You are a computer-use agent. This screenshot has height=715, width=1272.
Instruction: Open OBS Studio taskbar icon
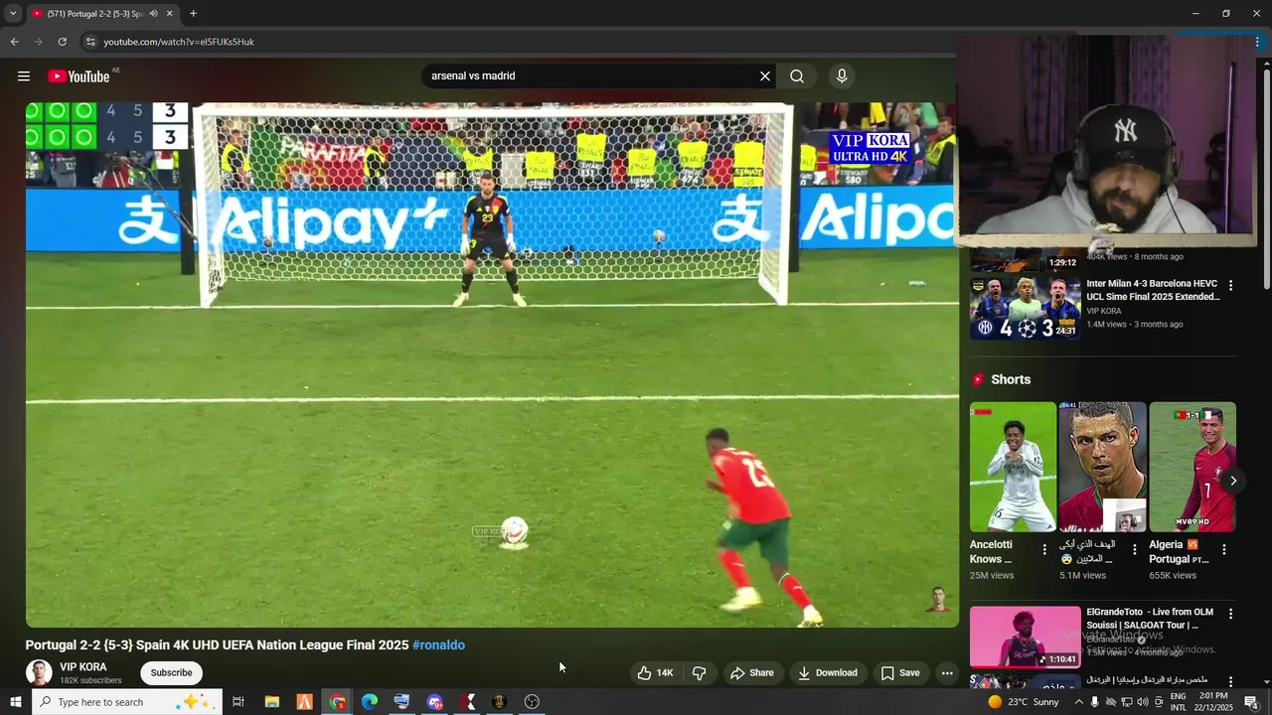pos(532,702)
